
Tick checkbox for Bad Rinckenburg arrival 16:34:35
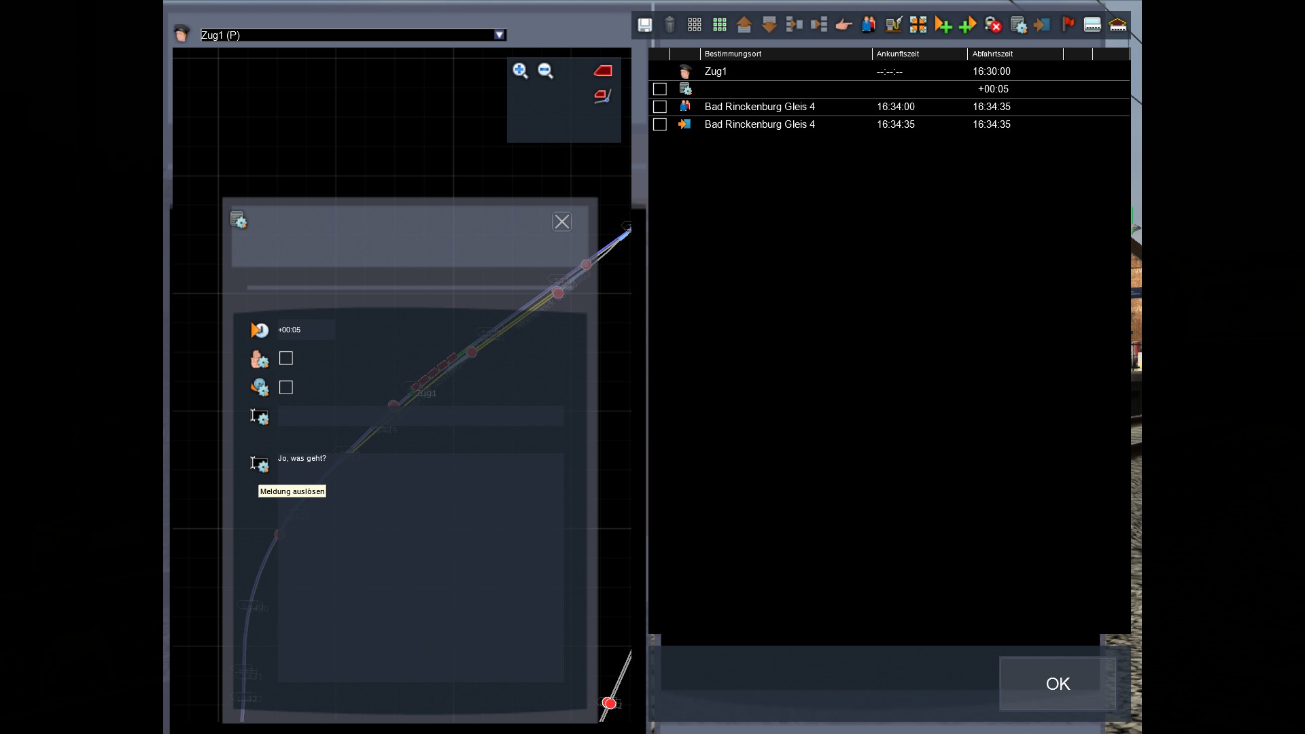pos(660,124)
